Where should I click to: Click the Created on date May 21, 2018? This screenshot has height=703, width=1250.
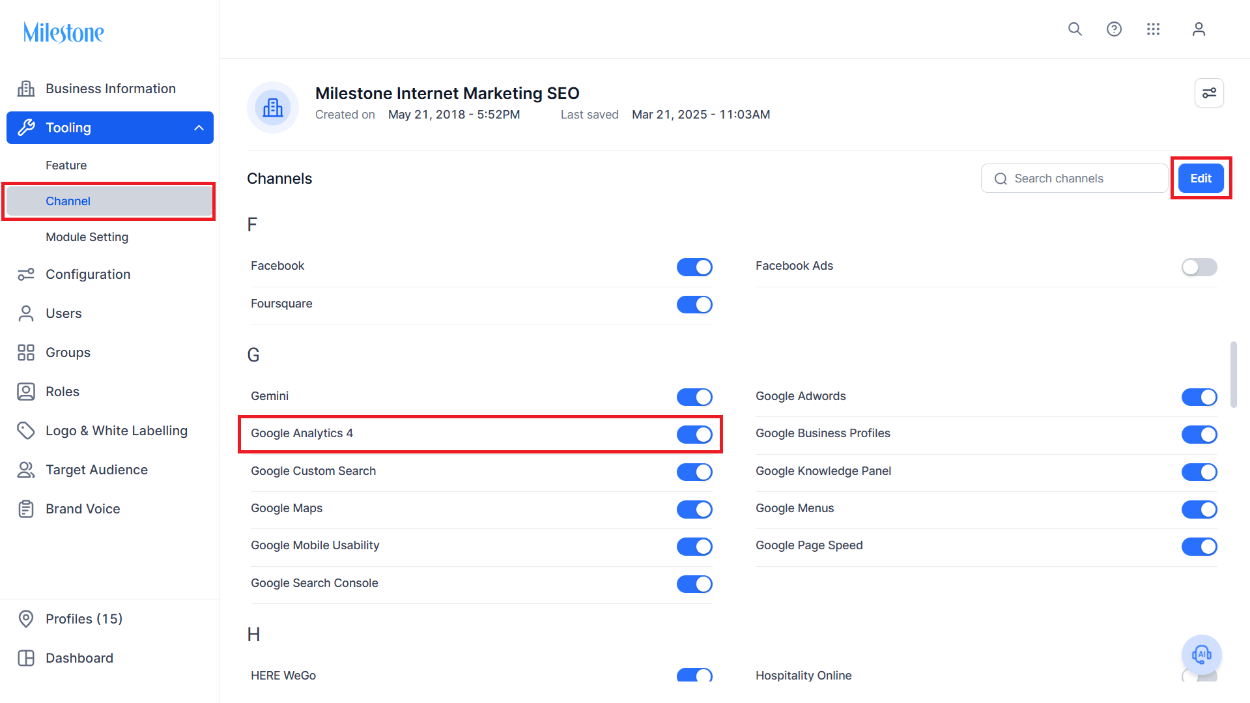point(454,115)
